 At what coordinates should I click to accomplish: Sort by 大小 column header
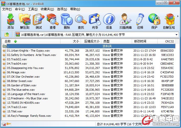[71, 41]
